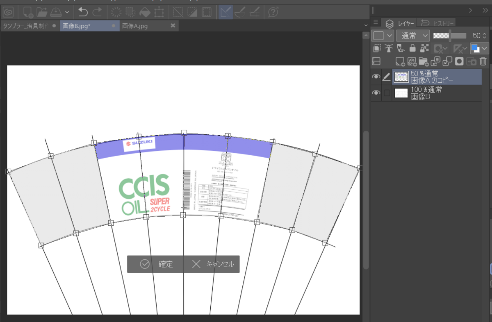Click the Fill paint bucket toolbar icon
This screenshot has width=492, height=322.
pos(145,12)
